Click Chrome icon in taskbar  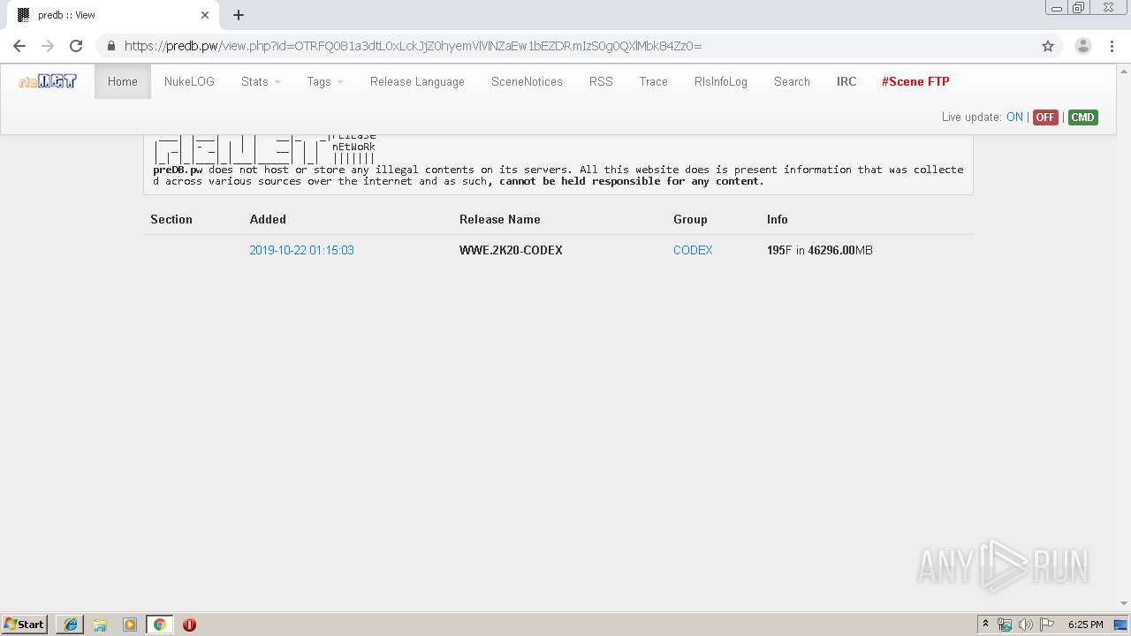(x=160, y=625)
